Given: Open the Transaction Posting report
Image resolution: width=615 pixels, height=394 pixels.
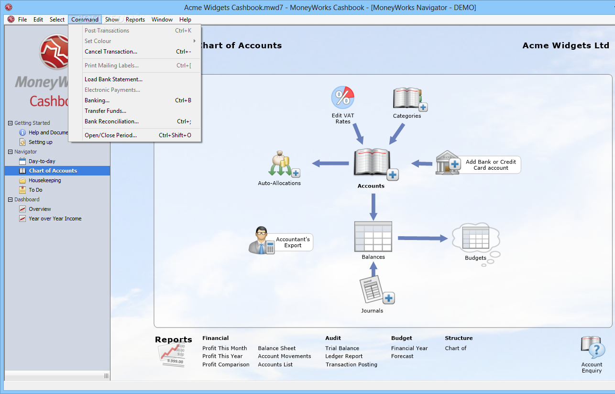Looking at the screenshot, I should (351, 364).
